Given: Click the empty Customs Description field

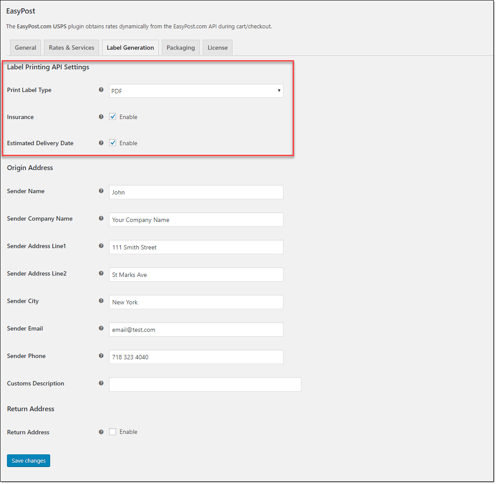Looking at the screenshot, I should (x=205, y=385).
